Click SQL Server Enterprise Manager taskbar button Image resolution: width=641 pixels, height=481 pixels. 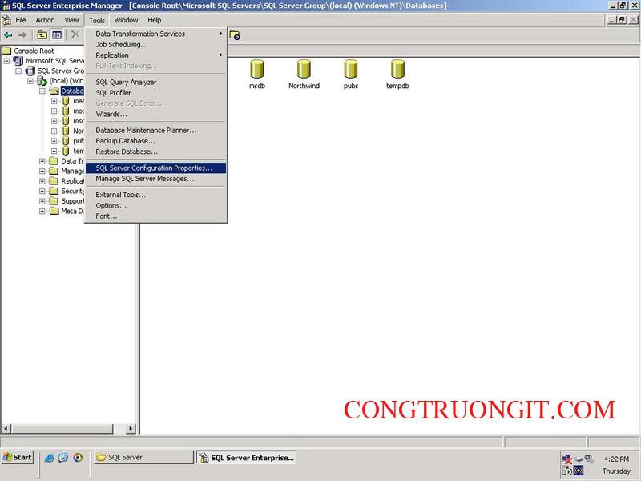coord(247,457)
